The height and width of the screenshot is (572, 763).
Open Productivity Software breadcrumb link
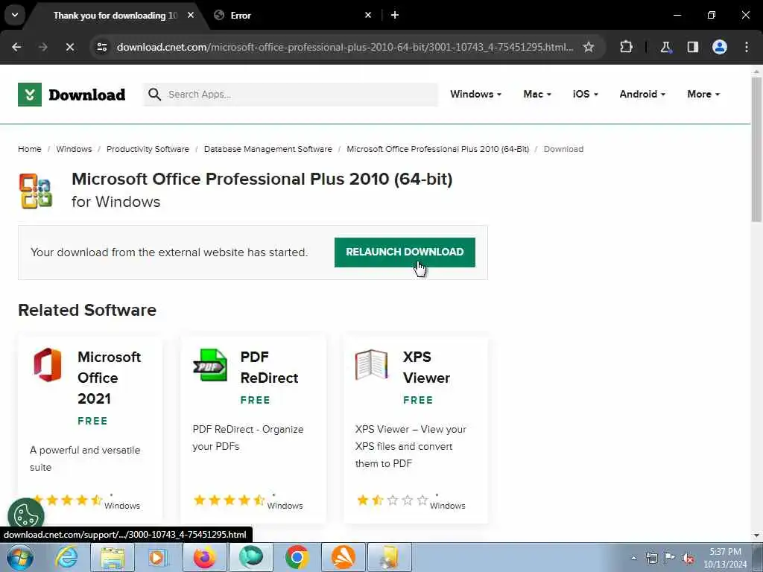coord(148,149)
